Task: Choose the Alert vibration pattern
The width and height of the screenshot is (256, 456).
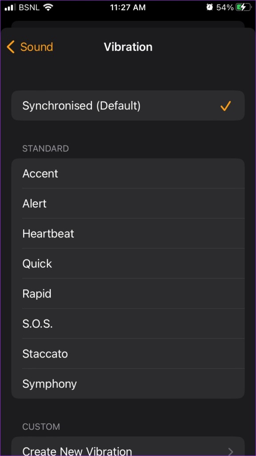Action: click(128, 204)
